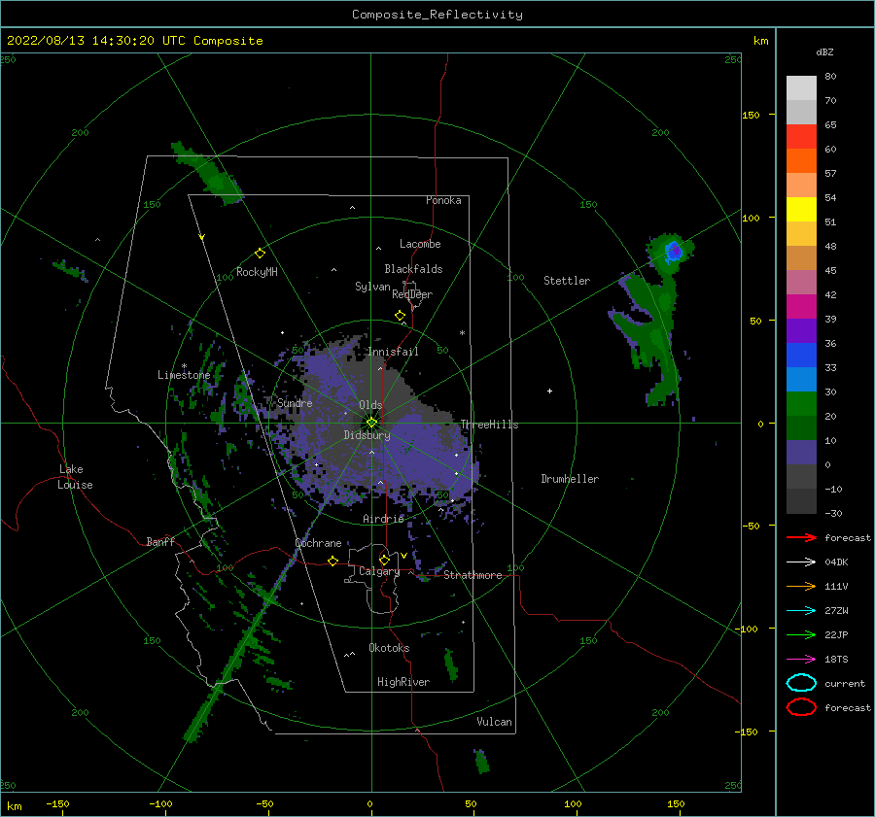The height and width of the screenshot is (817, 875).
Task: Select the orange 111V arrow legend icon
Action: pyautogui.click(x=801, y=586)
